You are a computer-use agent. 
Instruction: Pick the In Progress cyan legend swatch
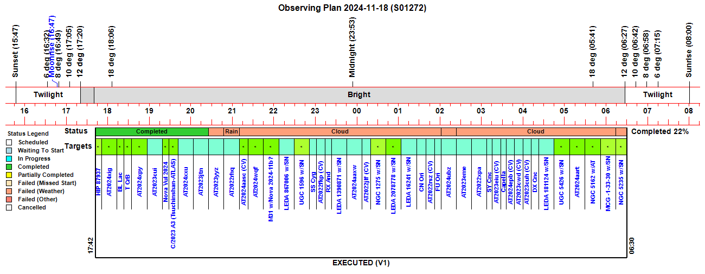9,158
